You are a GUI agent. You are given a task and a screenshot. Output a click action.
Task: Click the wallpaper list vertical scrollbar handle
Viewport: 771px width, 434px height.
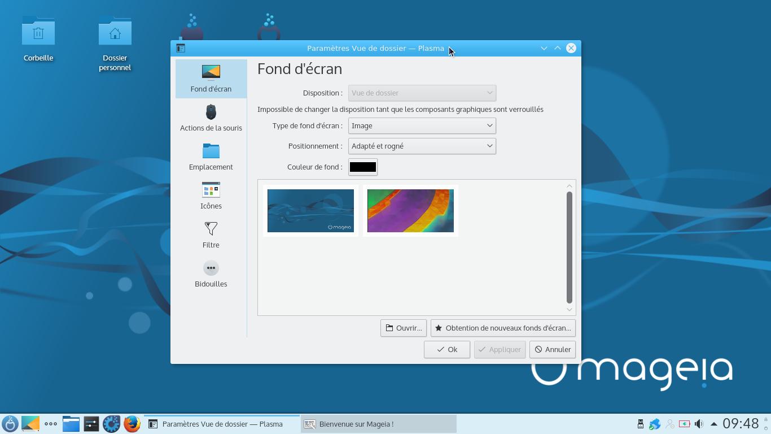tap(569, 248)
